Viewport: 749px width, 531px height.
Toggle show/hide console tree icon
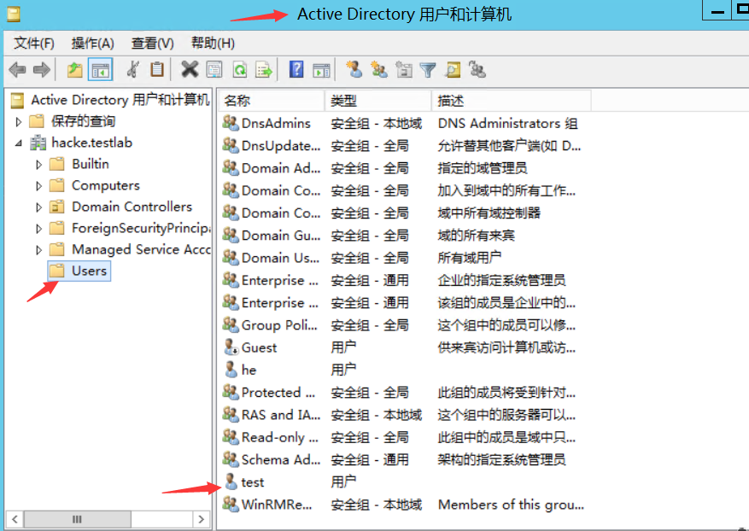point(100,70)
